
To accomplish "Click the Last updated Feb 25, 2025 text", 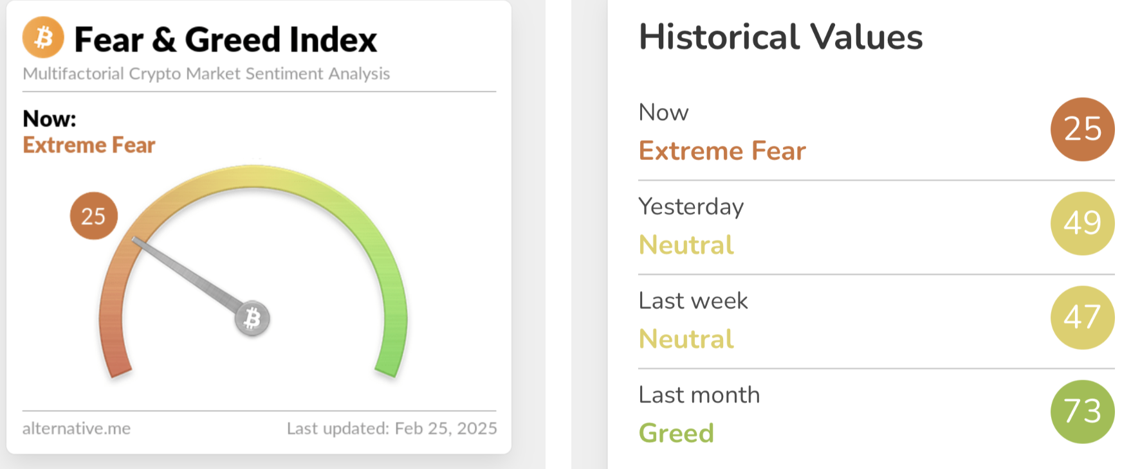I will (x=392, y=429).
